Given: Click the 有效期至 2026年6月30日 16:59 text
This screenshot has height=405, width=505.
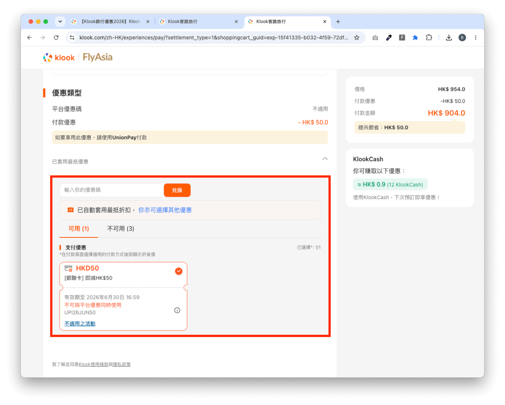Looking at the screenshot, I should 102,297.
